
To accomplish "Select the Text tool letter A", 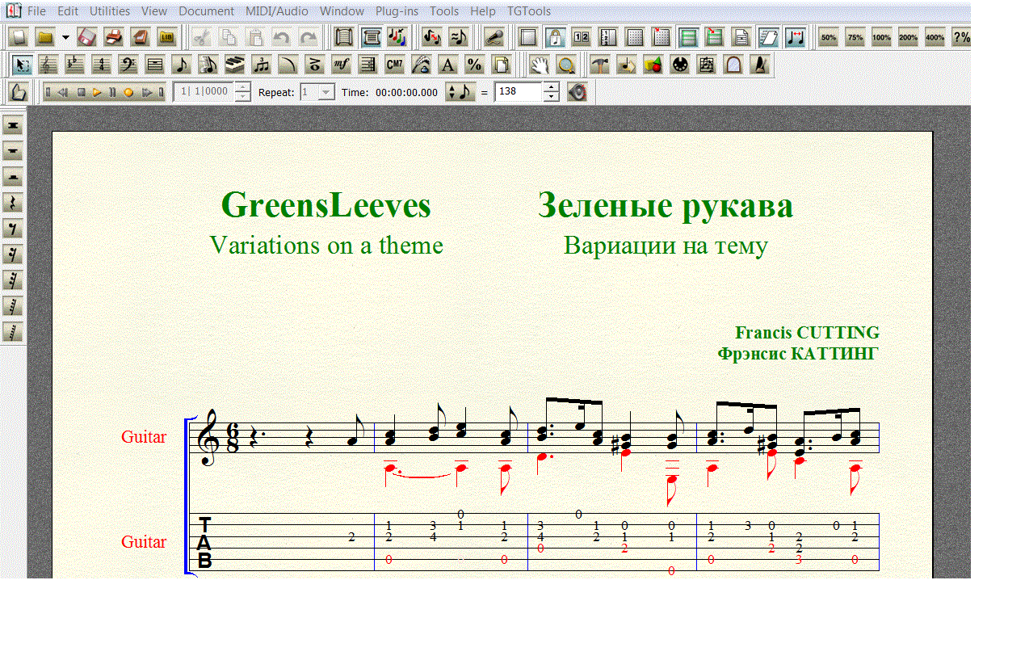I will (x=448, y=65).
